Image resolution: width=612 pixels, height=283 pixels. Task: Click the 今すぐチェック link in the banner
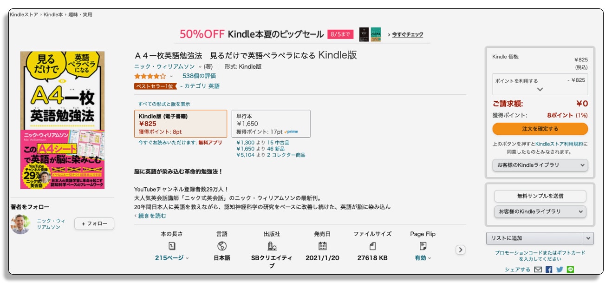(407, 34)
